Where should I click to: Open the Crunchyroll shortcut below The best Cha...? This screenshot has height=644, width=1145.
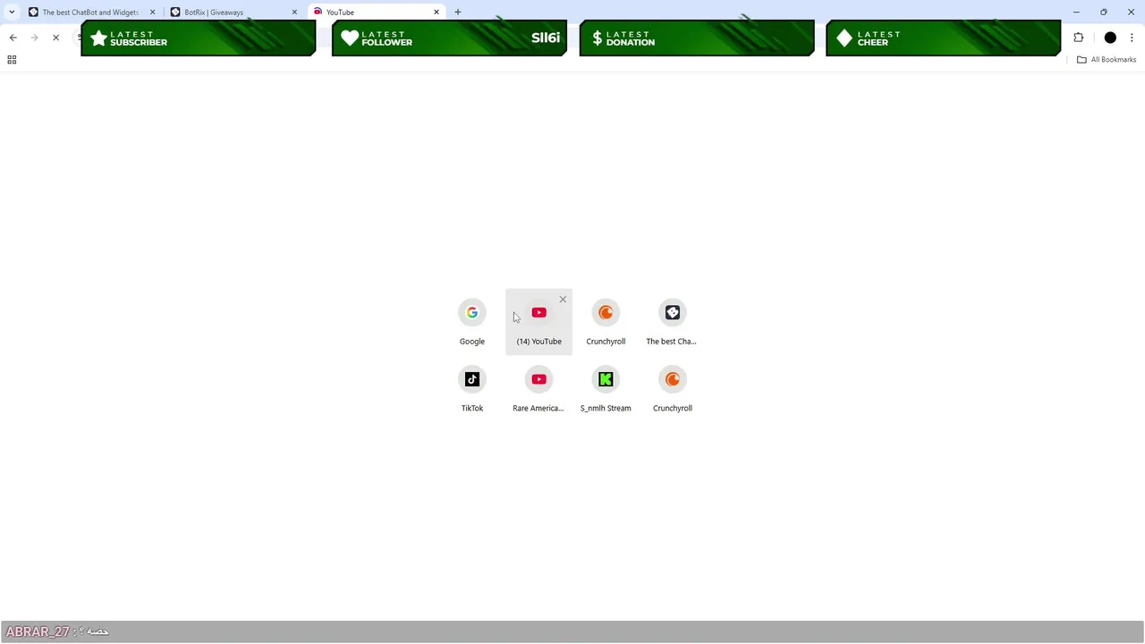coord(672,389)
